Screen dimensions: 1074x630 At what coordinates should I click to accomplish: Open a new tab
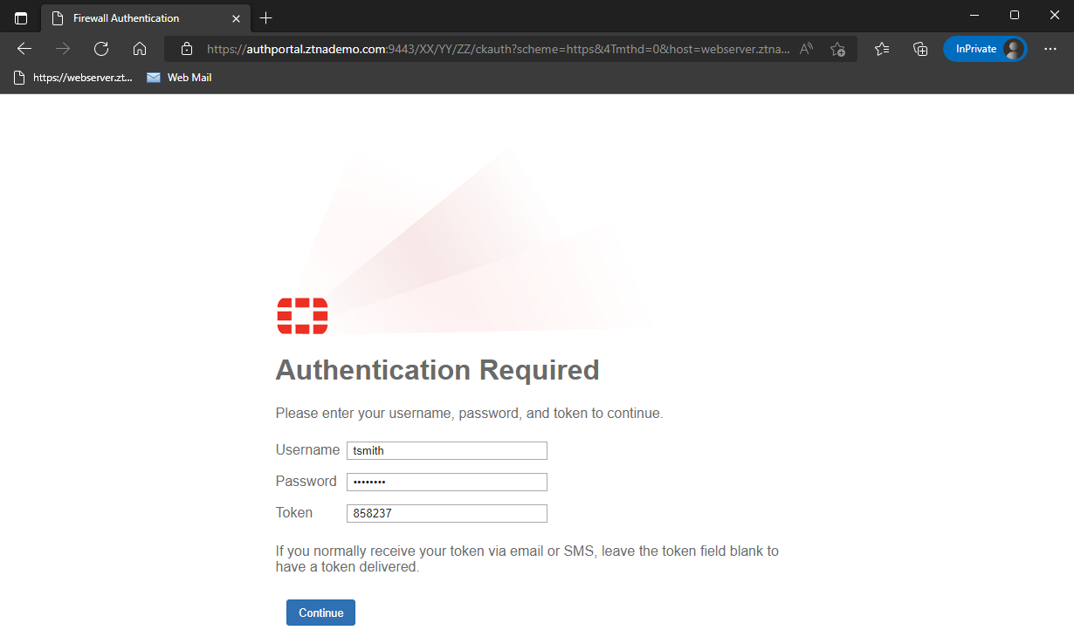[266, 17]
